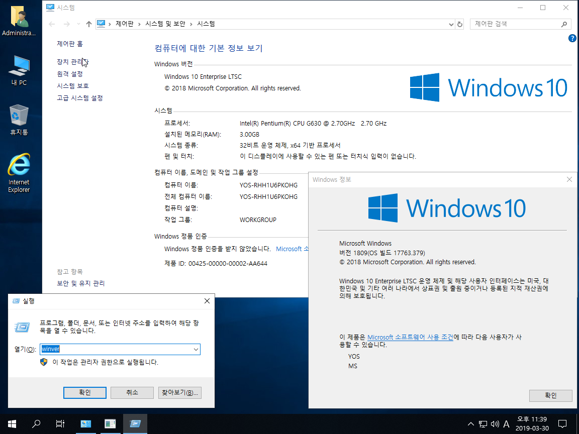Screen dimensions: 579x434
Task: Open 고급 시스템 설정 link
Action: (x=80, y=98)
